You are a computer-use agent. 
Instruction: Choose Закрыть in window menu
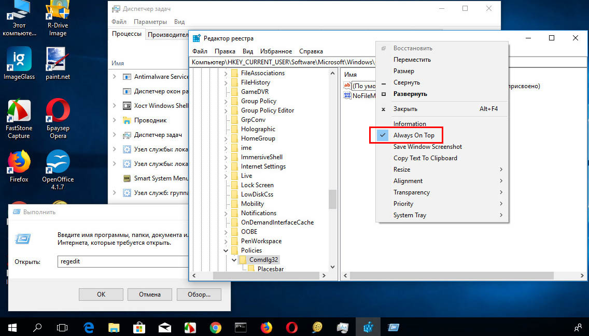pyautogui.click(x=442, y=109)
